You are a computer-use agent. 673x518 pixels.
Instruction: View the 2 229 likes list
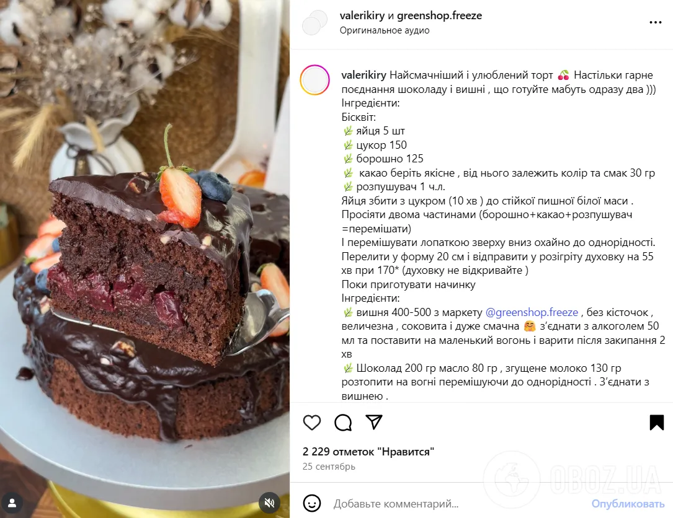click(368, 452)
